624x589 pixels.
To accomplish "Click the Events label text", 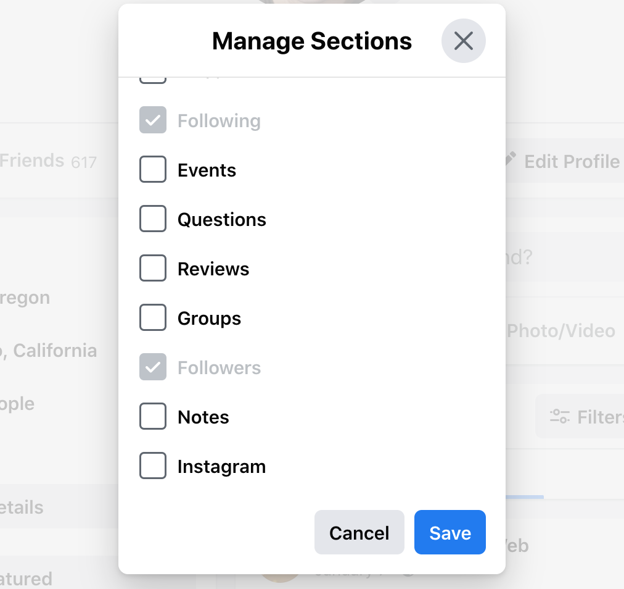I will [207, 170].
